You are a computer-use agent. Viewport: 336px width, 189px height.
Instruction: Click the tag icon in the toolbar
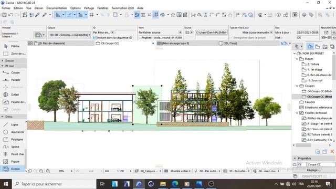pyautogui.click(x=311, y=15)
